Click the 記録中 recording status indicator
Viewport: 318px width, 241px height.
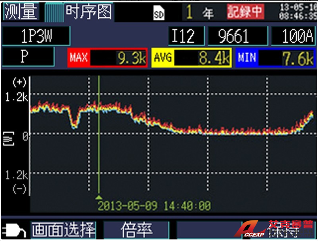pyautogui.click(x=245, y=12)
